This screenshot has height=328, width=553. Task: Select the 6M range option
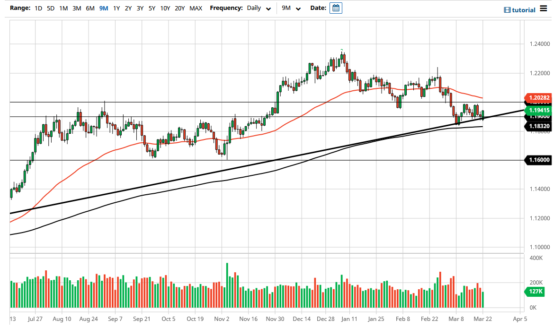coord(90,8)
